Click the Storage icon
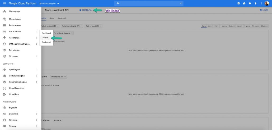 [4, 126]
